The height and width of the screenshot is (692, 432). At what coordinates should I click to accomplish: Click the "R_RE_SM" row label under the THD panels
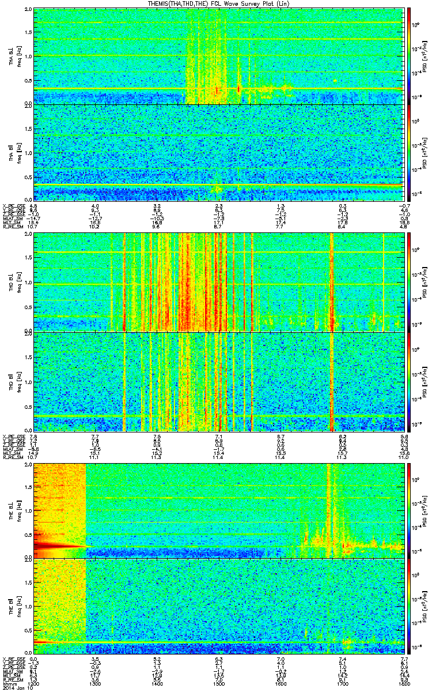(12, 458)
